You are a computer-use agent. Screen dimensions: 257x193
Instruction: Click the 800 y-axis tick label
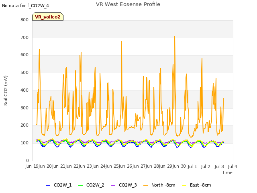tap(24, 20)
